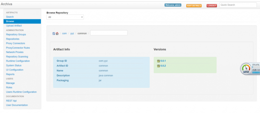Screen dimensions: 260x113
Task: Click package icon beside version 0.0.1
Action: click(x=158, y=61)
